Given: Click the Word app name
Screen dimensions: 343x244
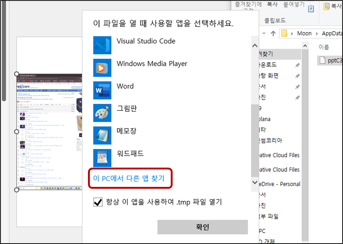Looking at the screenshot, I should tap(125, 86).
